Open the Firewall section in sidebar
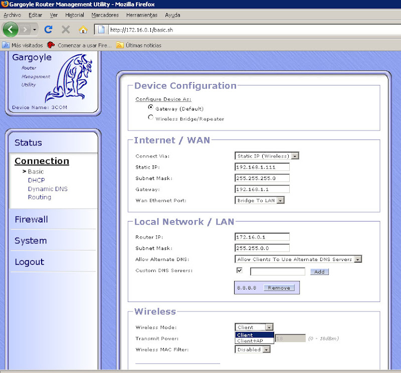The image size is (401, 373). click(31, 219)
